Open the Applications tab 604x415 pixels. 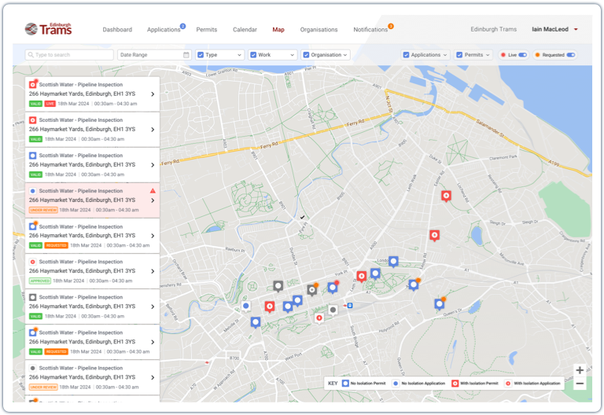(x=164, y=30)
